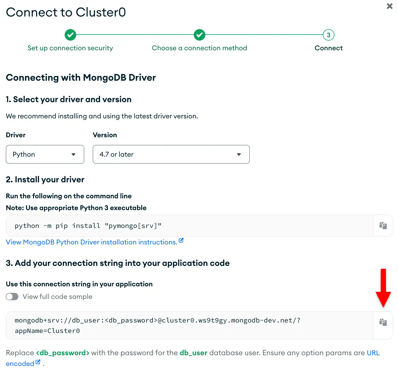Open the Driver dropdown showing Python
The width and height of the screenshot is (398, 372).
click(45, 154)
